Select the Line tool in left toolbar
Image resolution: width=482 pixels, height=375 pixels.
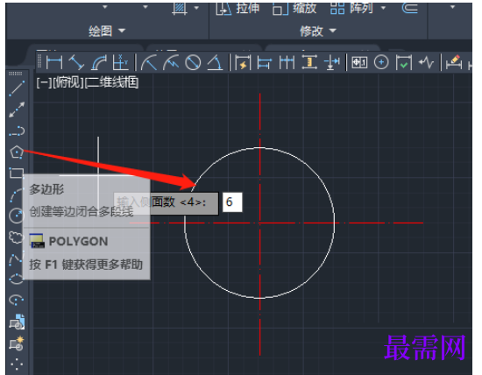pyautogui.click(x=17, y=88)
